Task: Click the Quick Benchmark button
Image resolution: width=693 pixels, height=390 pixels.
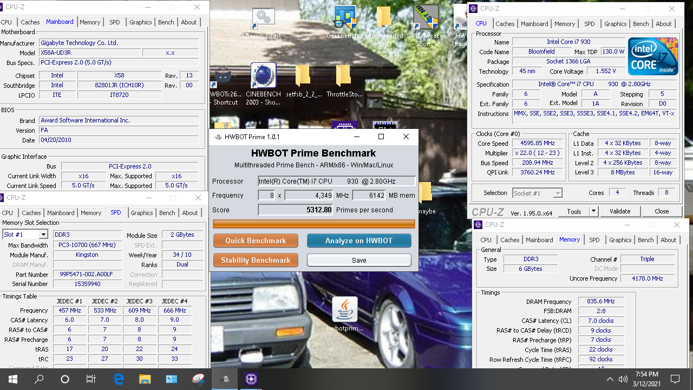Action: click(256, 240)
